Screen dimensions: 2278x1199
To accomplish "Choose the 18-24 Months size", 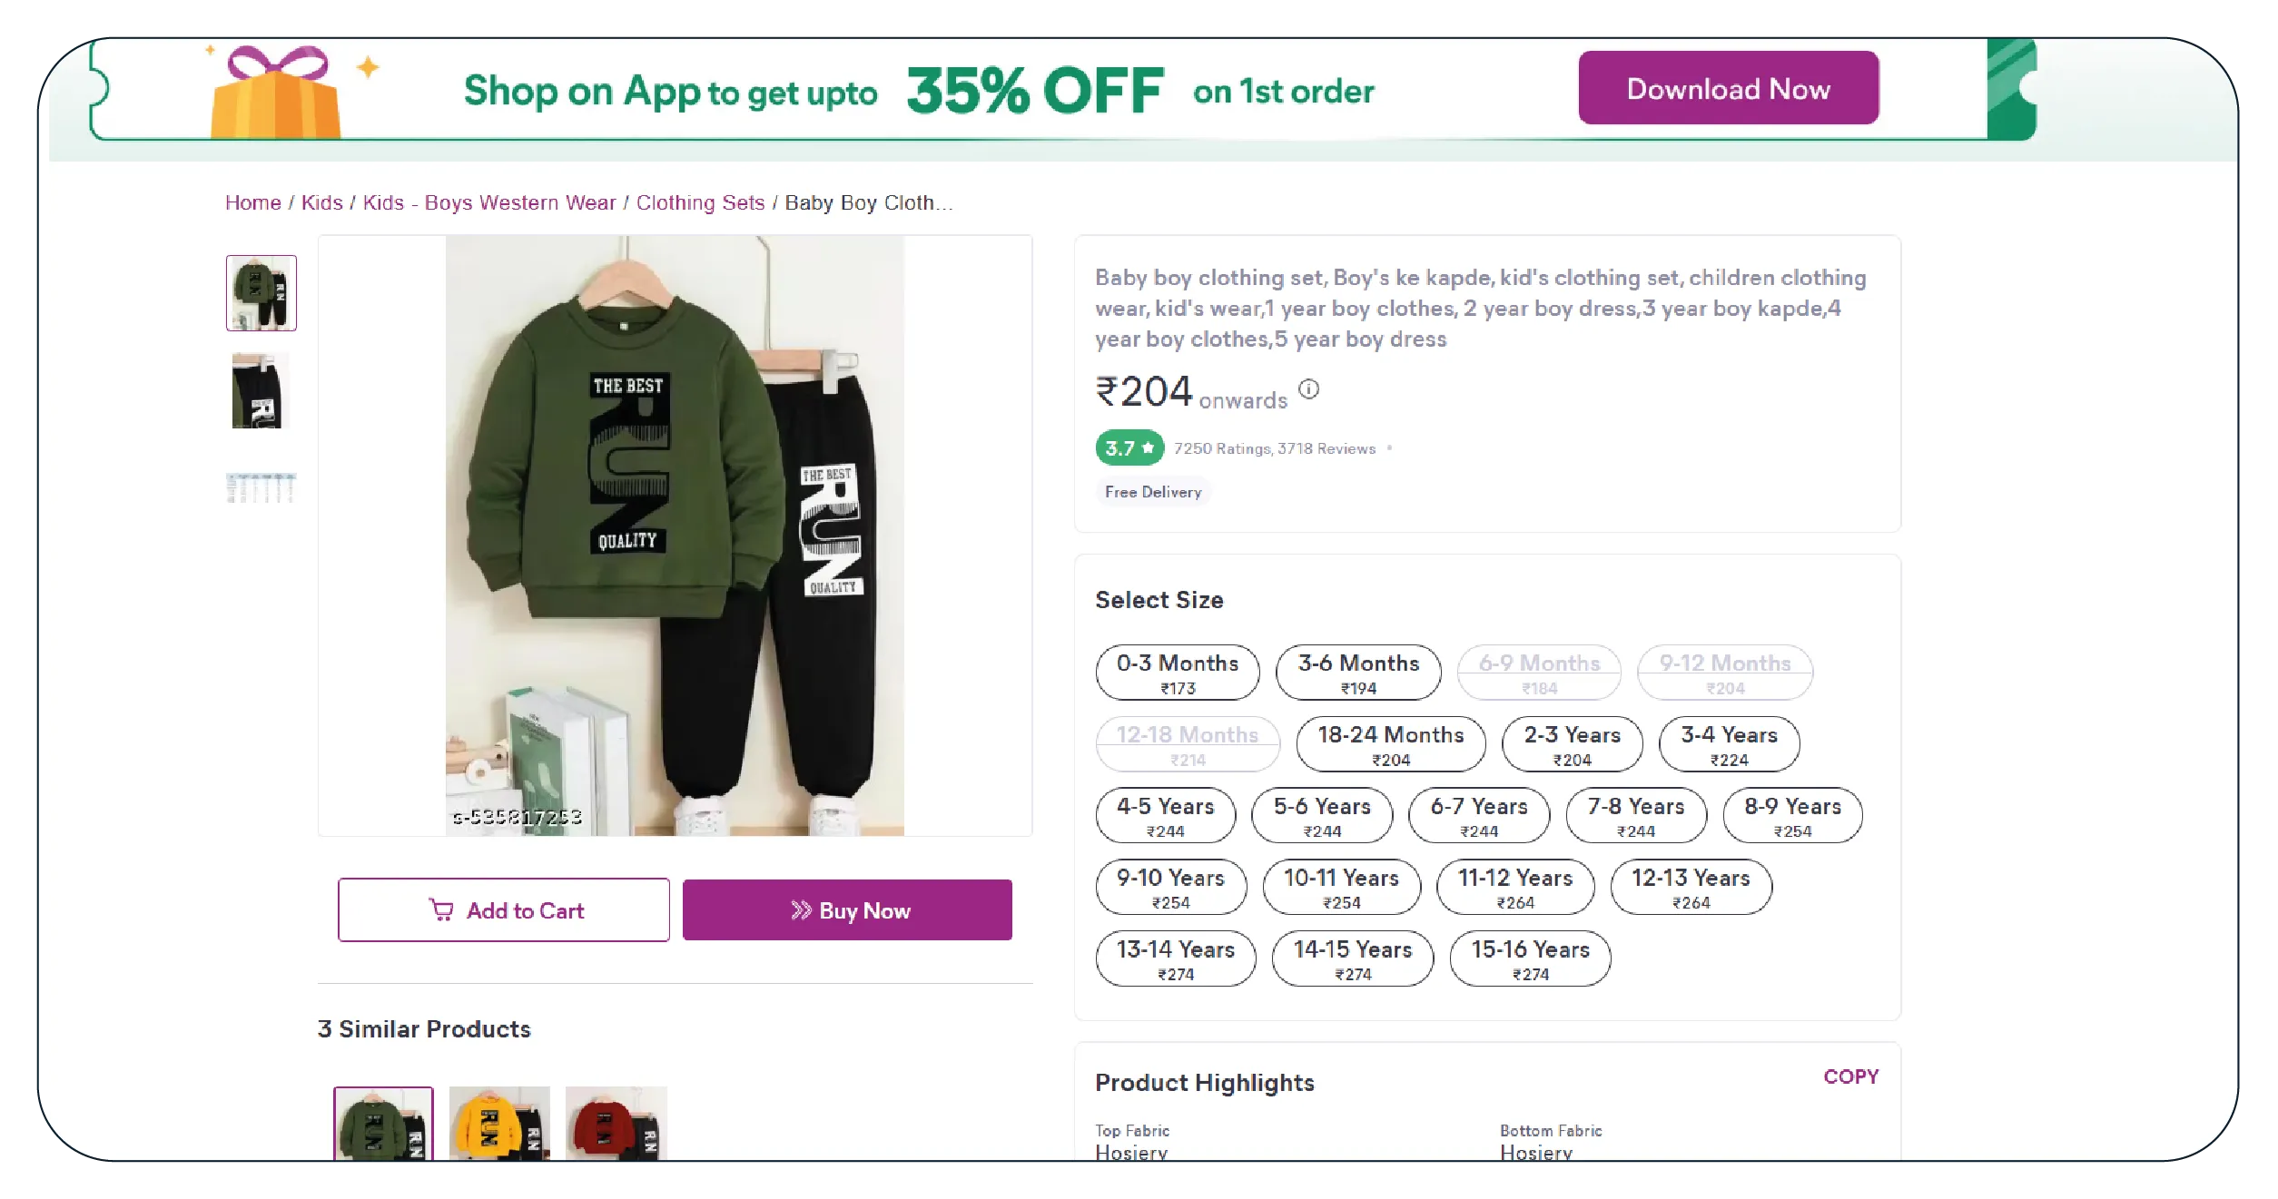I will tap(1390, 744).
